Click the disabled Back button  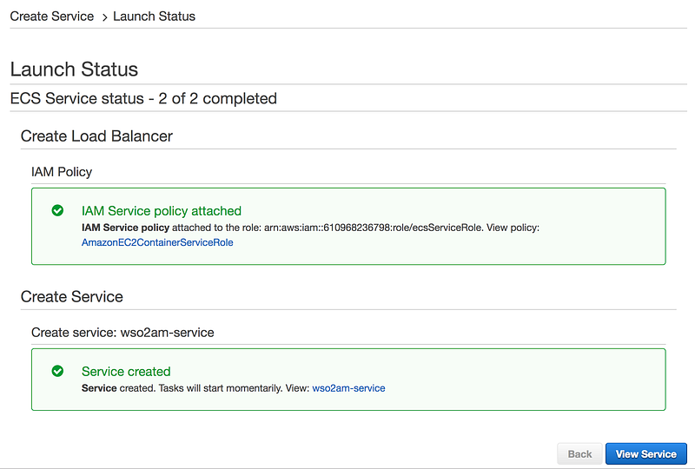click(x=579, y=453)
